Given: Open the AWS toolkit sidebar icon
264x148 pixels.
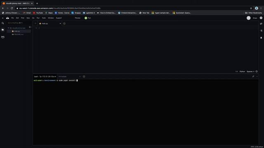Looking at the screenshot, I should (x=3, y=37).
